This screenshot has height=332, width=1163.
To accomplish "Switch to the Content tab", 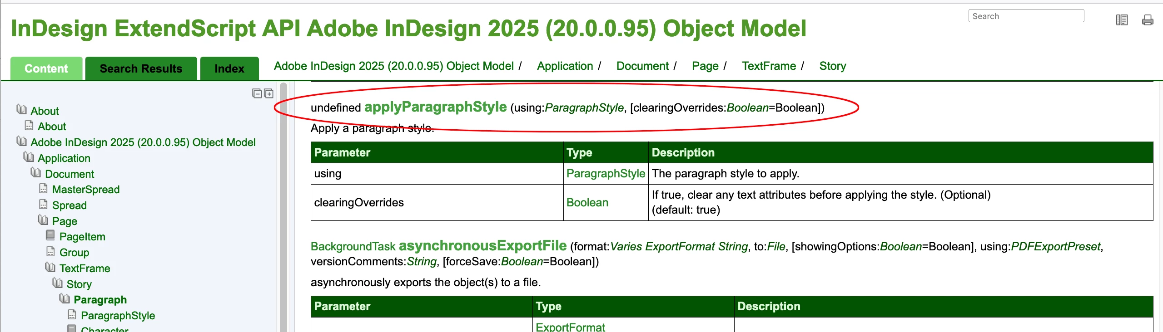I will tap(46, 68).
